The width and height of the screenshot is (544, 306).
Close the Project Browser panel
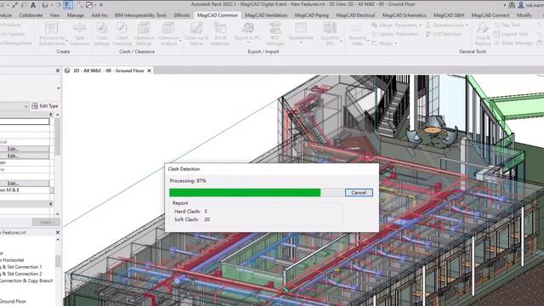(58, 232)
